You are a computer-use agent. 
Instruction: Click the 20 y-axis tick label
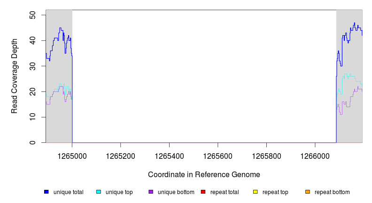pos(33,92)
